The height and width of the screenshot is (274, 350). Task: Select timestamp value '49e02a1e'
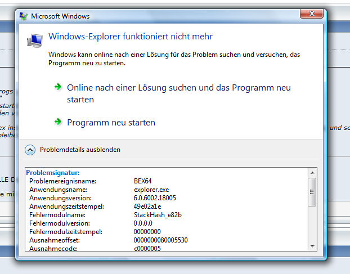point(147,206)
